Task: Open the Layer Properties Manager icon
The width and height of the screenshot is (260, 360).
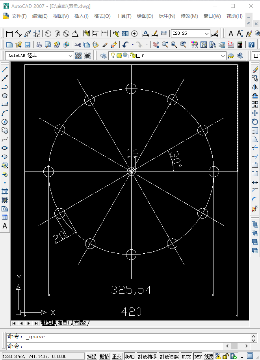Action: tap(104, 56)
